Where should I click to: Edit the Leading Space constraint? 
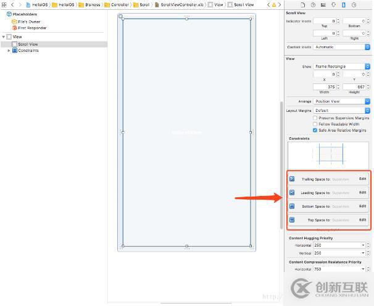coord(362,192)
